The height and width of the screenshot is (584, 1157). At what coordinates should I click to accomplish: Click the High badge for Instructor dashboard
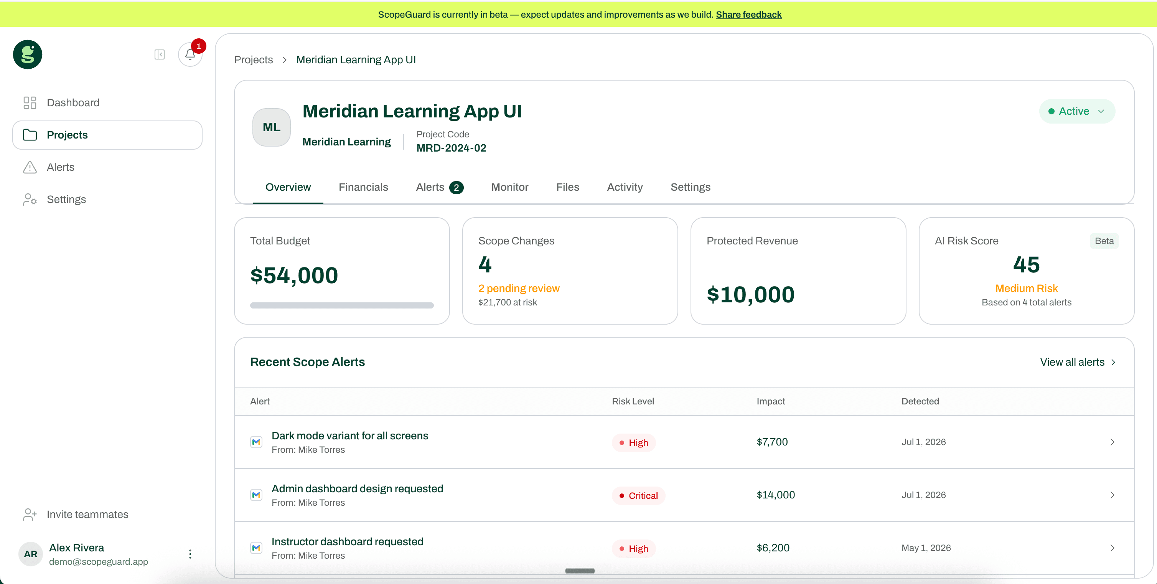click(634, 549)
